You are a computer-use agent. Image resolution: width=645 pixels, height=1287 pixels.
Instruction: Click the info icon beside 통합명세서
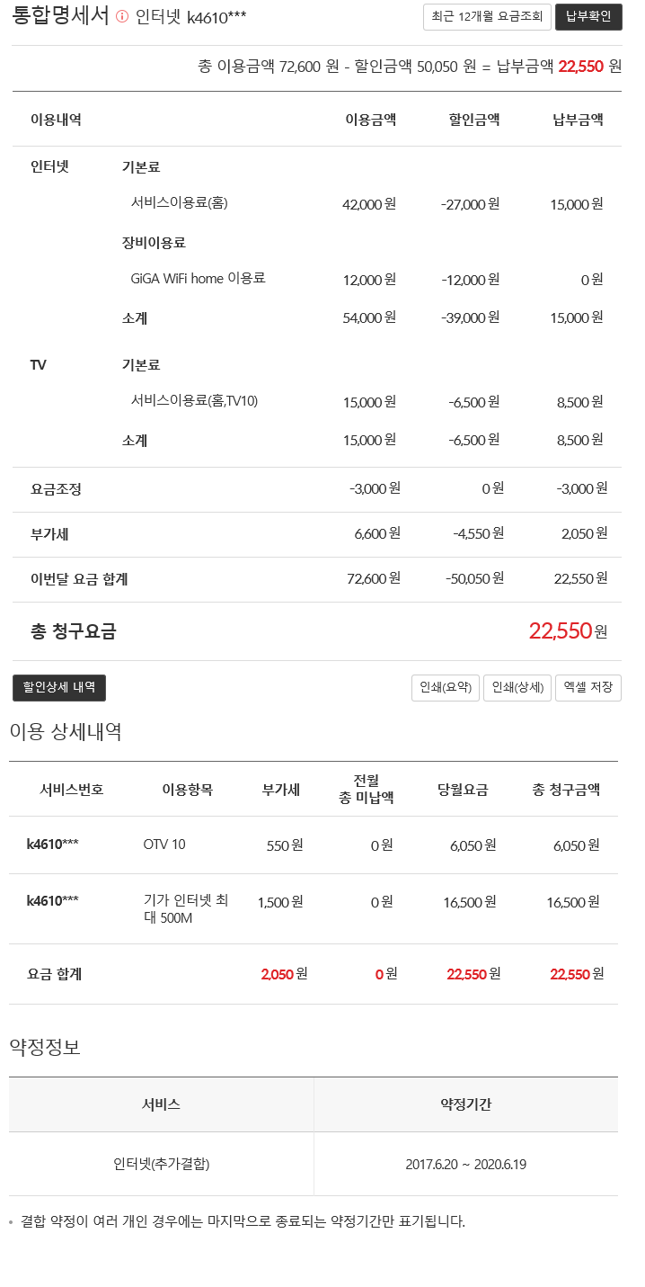pos(122,17)
